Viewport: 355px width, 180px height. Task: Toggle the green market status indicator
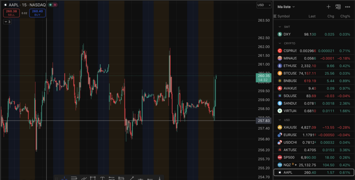click(x=50, y=5)
